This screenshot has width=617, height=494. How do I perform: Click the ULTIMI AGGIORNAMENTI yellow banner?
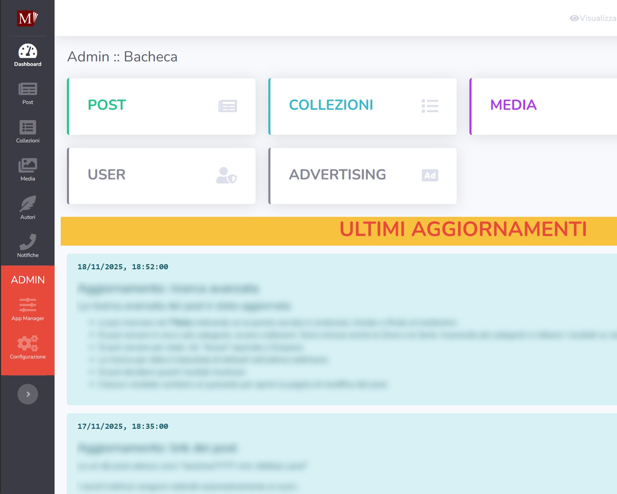pos(339,231)
